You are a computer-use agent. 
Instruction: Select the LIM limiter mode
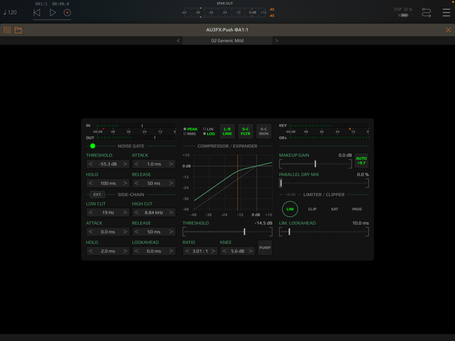(290, 209)
